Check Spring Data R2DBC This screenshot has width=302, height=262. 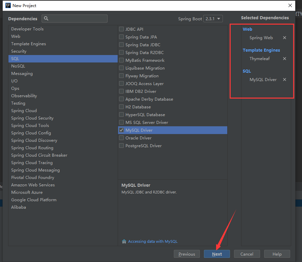(x=121, y=52)
